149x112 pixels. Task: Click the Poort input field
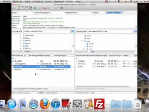[102, 13]
